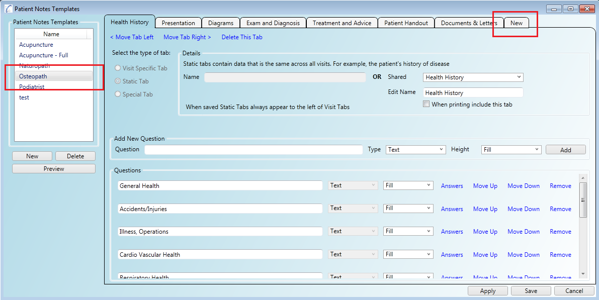This screenshot has width=599, height=300.
Task: Click the Preview button
Action: point(54,169)
